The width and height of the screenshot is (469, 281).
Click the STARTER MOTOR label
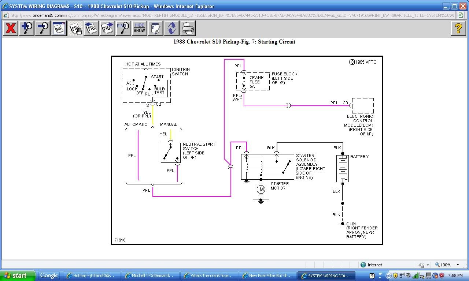280,186
